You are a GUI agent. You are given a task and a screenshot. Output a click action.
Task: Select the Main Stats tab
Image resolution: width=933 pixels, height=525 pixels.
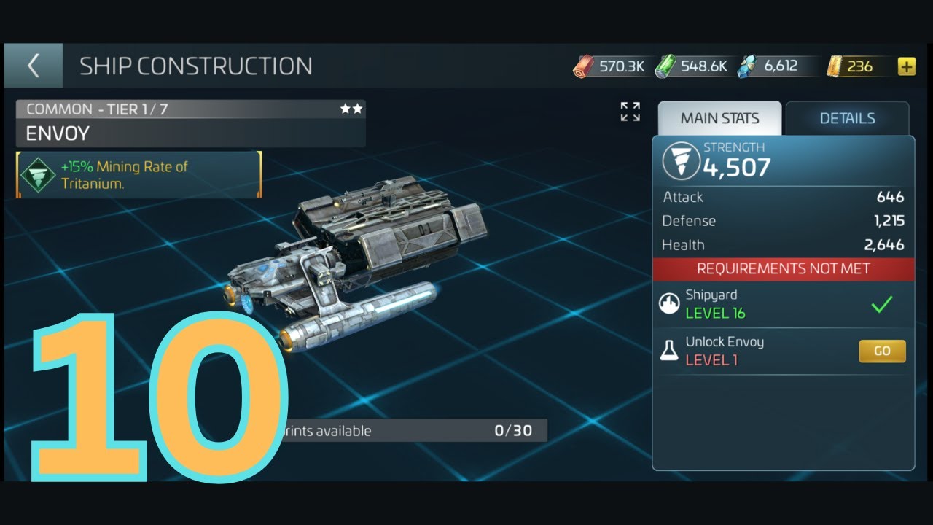coord(719,118)
